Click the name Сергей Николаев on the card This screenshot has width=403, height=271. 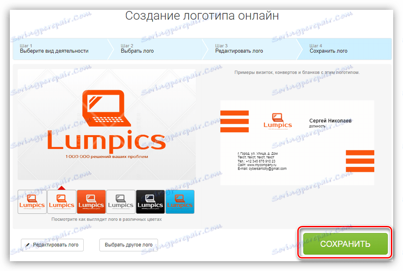coord(330,121)
